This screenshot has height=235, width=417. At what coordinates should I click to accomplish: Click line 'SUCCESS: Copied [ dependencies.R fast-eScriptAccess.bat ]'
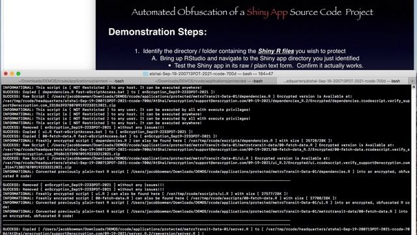coord(109,92)
